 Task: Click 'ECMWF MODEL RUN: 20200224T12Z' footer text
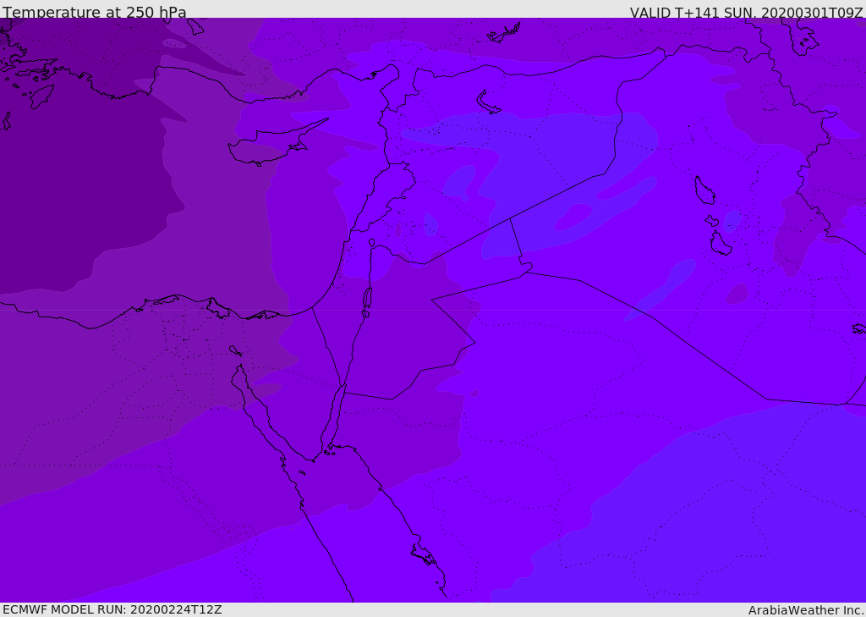coord(112,610)
